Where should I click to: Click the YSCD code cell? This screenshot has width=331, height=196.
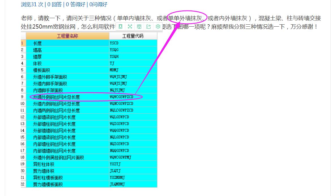133,43
